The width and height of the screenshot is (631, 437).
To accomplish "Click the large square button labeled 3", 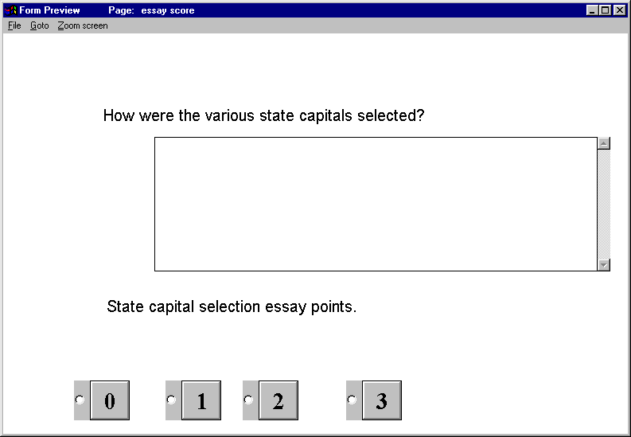I will pyautogui.click(x=382, y=400).
